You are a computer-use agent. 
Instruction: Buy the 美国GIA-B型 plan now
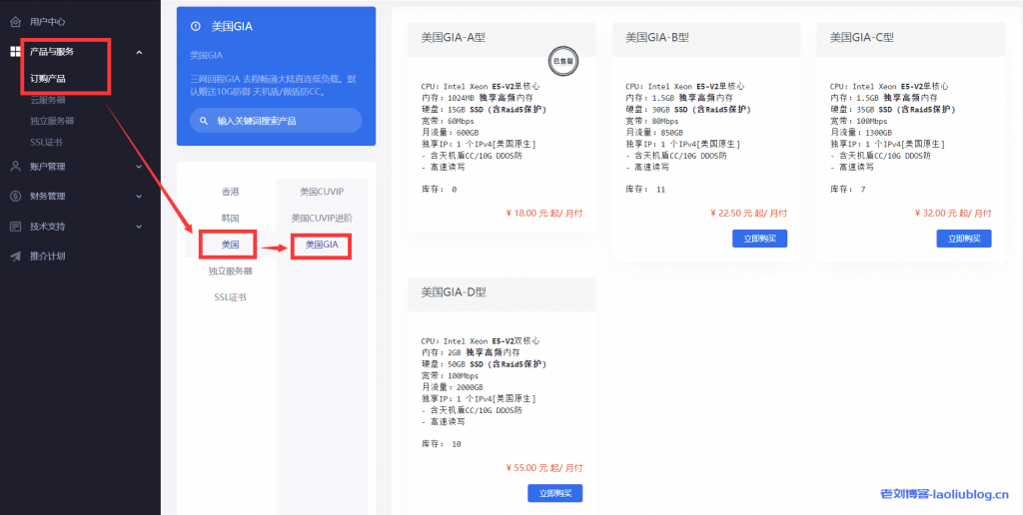[x=759, y=239]
